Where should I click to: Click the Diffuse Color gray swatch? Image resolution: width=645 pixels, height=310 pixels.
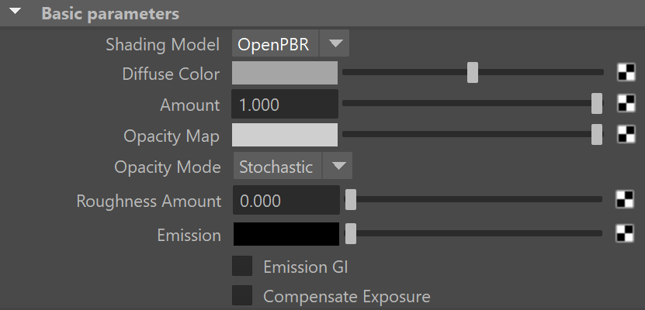tap(285, 73)
